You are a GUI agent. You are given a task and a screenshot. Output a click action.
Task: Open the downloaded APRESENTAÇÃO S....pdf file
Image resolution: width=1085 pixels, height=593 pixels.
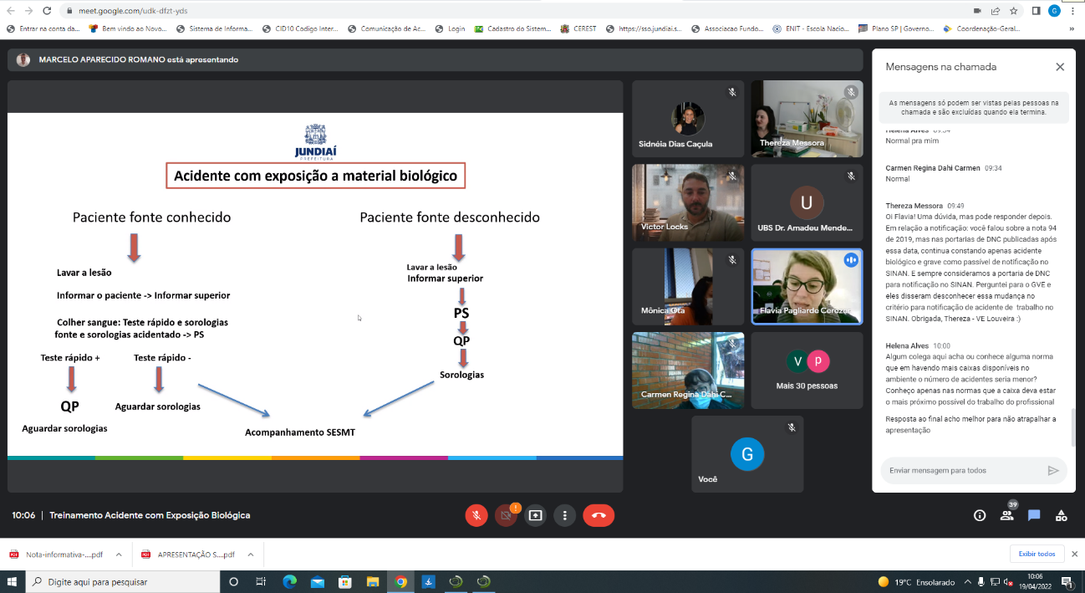188,554
